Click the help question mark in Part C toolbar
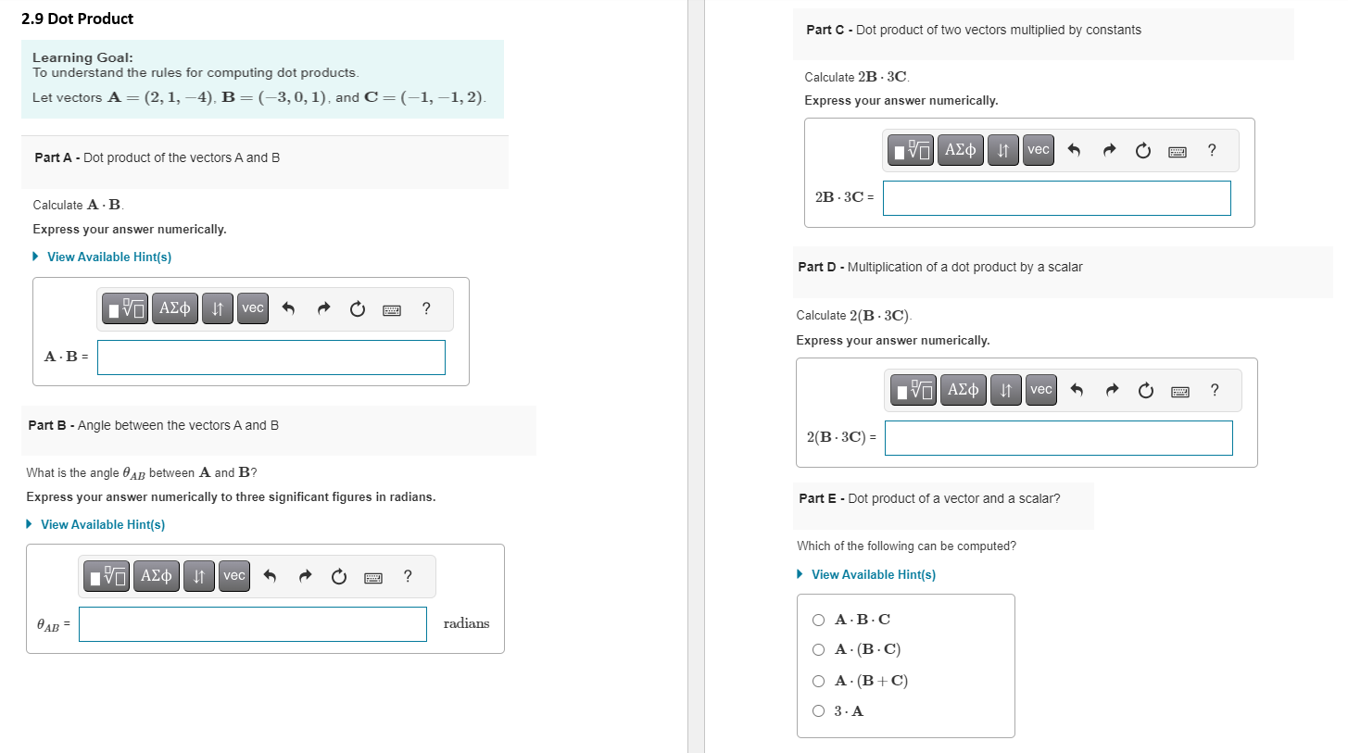 point(1211,149)
